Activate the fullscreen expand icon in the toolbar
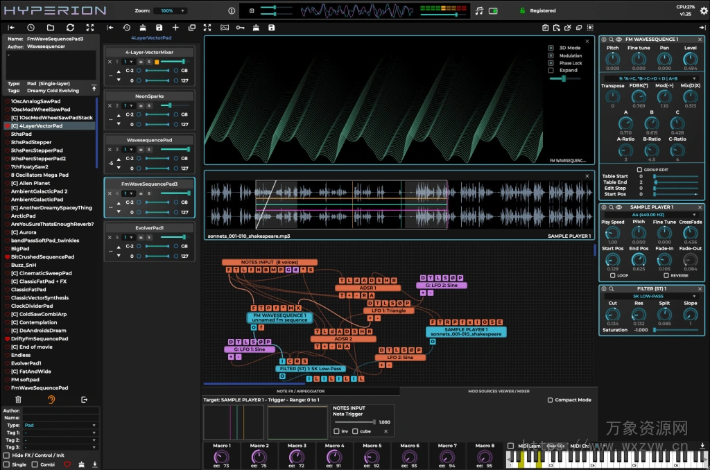 [207, 28]
